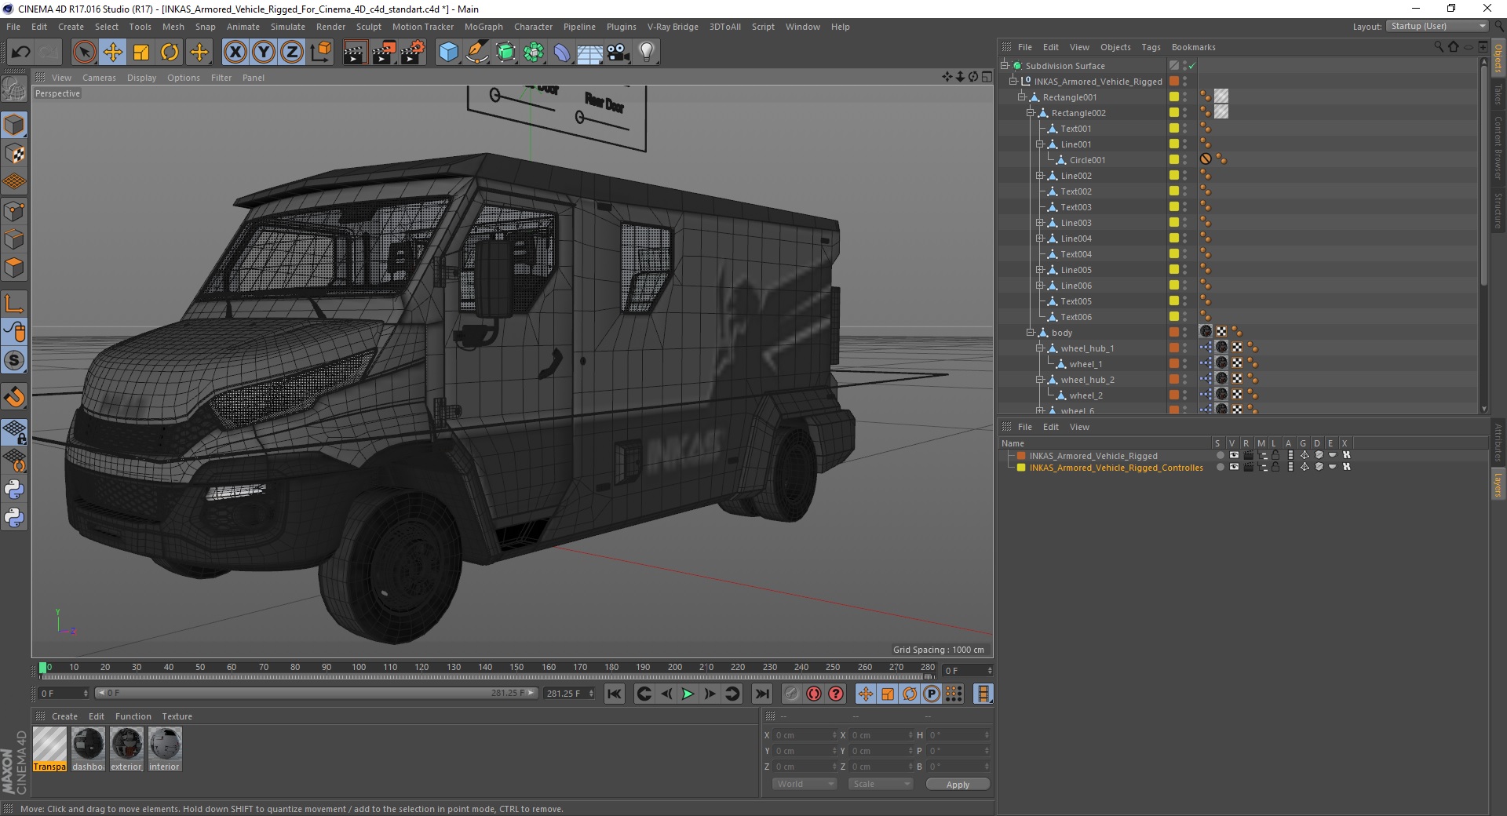
Task: Open the World coordinate dropdown
Action: point(805,784)
